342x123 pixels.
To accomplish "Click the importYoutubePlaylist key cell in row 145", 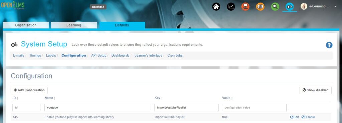I will click(169, 117).
